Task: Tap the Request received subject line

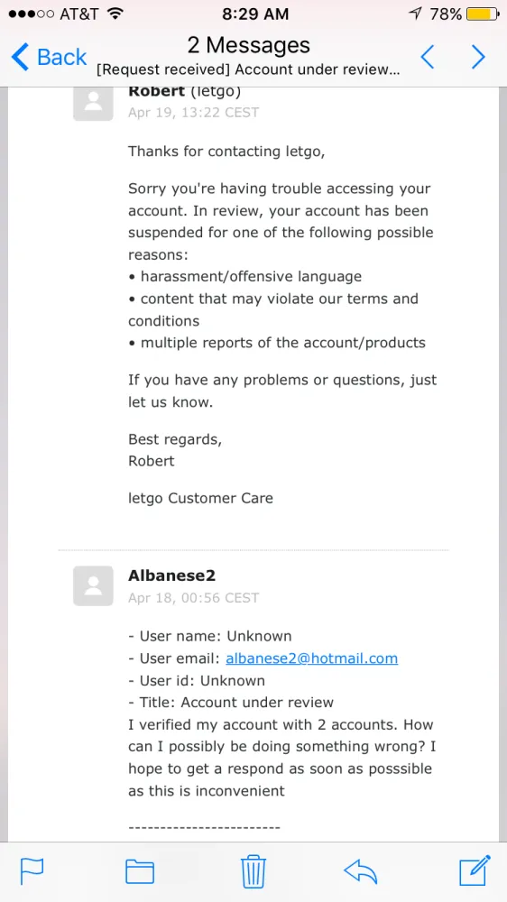Action: (x=248, y=70)
